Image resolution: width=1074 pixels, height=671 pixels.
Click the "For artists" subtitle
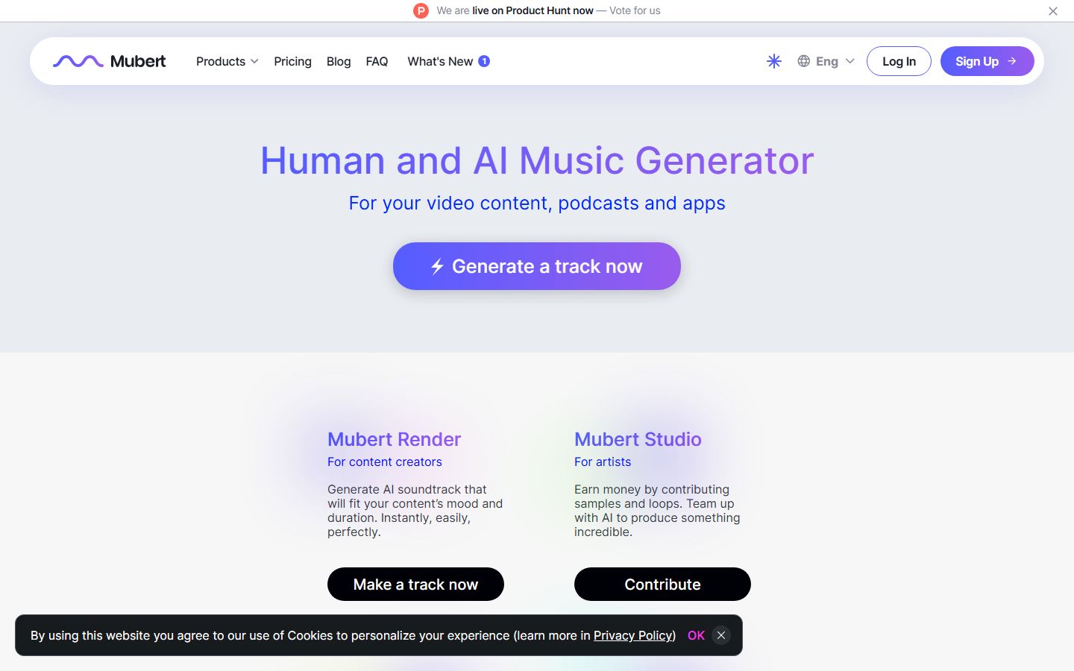click(603, 461)
